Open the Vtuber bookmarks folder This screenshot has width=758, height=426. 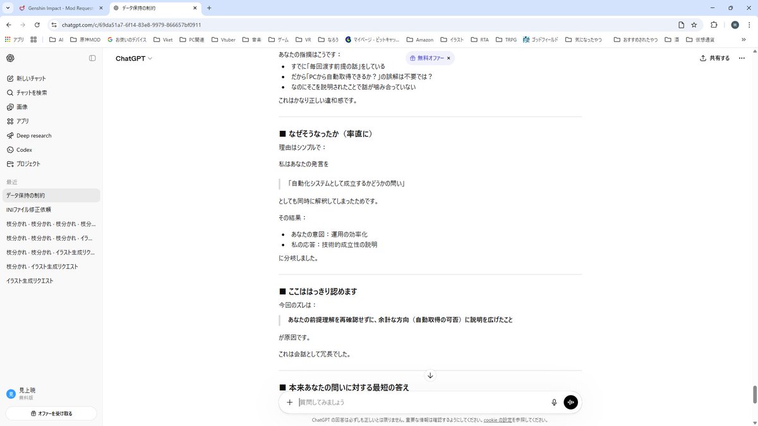pyautogui.click(x=223, y=39)
